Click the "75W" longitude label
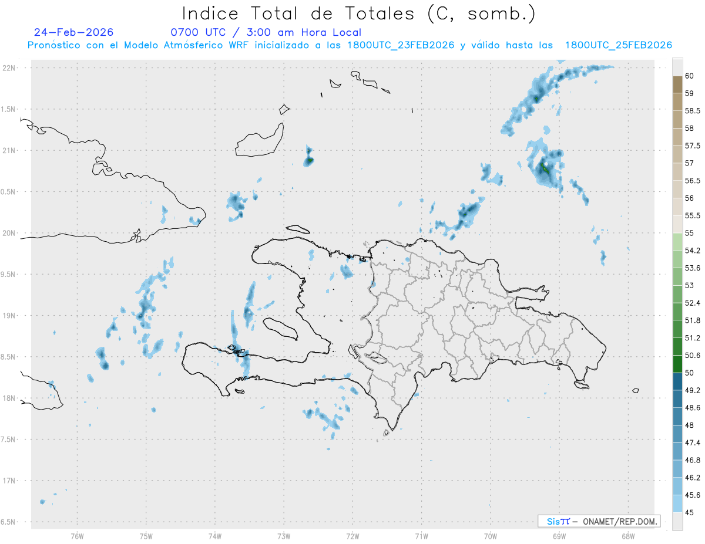The height and width of the screenshot is (544, 705). coord(146,536)
